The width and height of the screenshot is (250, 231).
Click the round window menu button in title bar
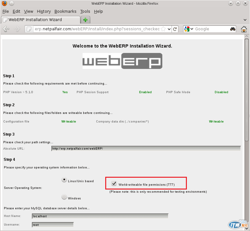11,3
